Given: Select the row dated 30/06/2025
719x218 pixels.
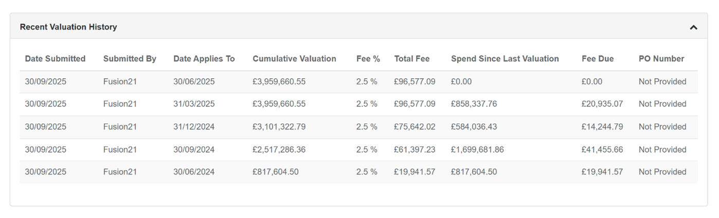Looking at the screenshot, I should coord(194,82).
